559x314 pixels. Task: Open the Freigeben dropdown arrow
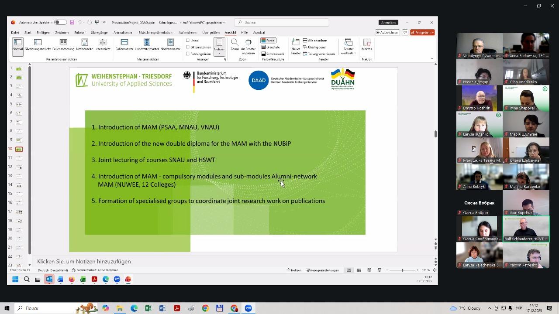point(432,32)
